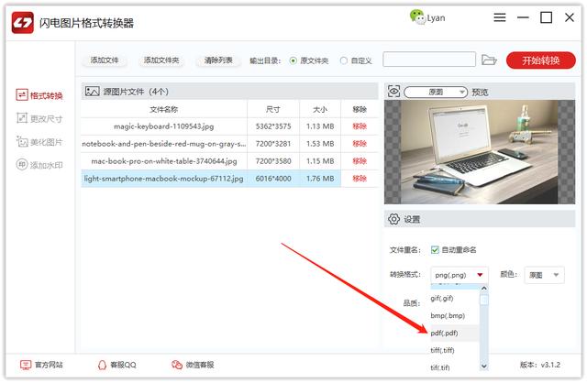
Task: Expand the png(.png) format dropdown
Action: click(x=460, y=275)
